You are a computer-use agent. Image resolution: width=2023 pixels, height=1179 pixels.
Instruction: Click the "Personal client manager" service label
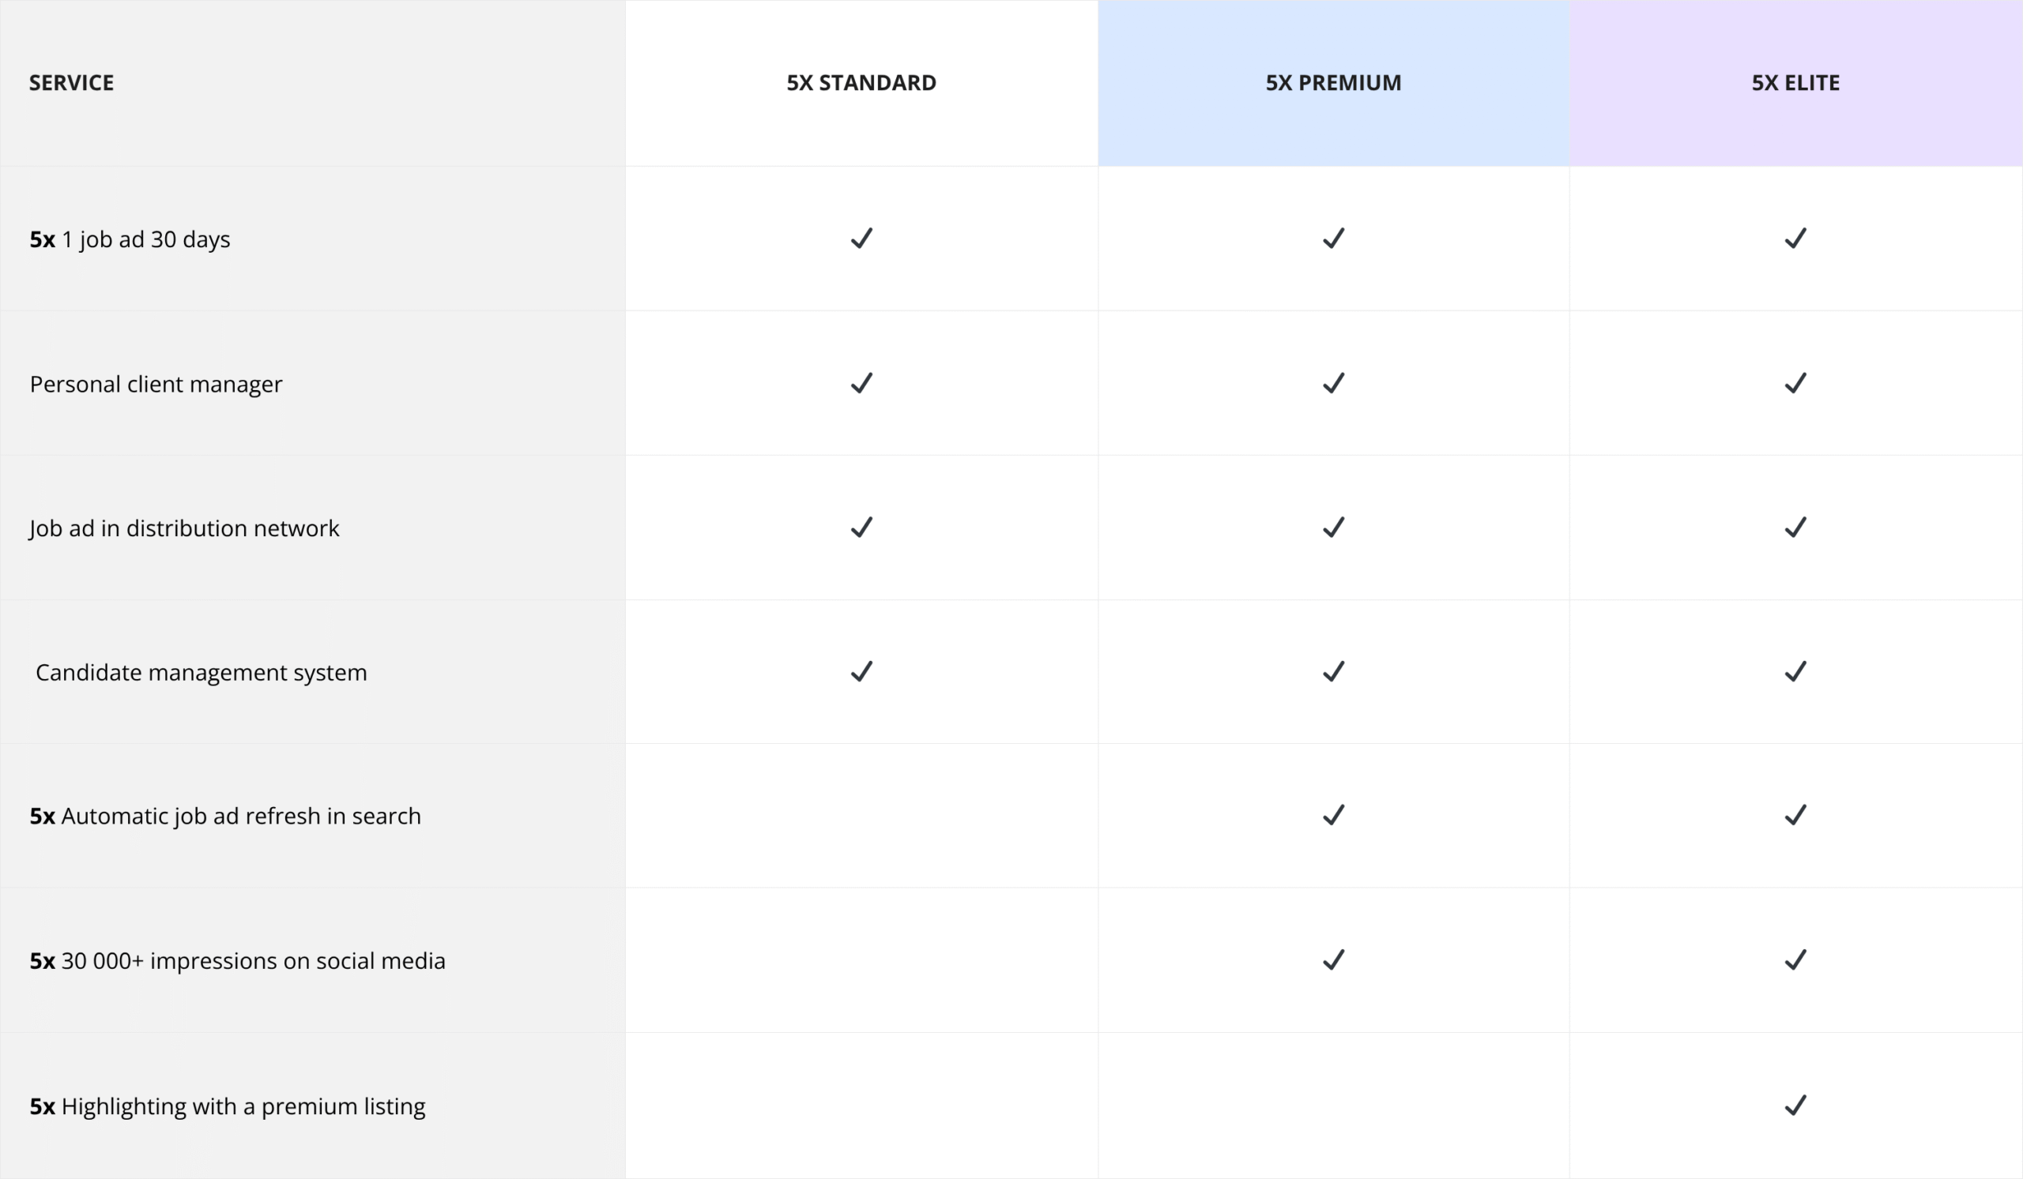tap(156, 384)
